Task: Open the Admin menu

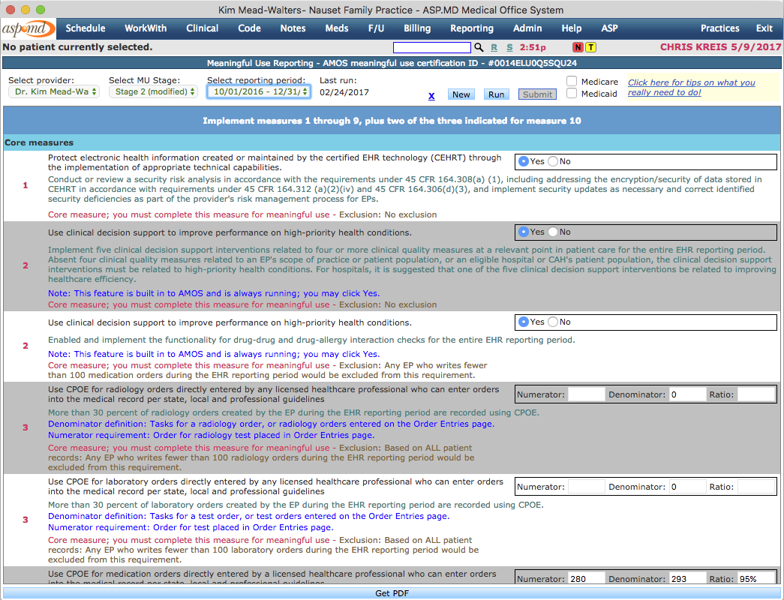Action: [527, 28]
